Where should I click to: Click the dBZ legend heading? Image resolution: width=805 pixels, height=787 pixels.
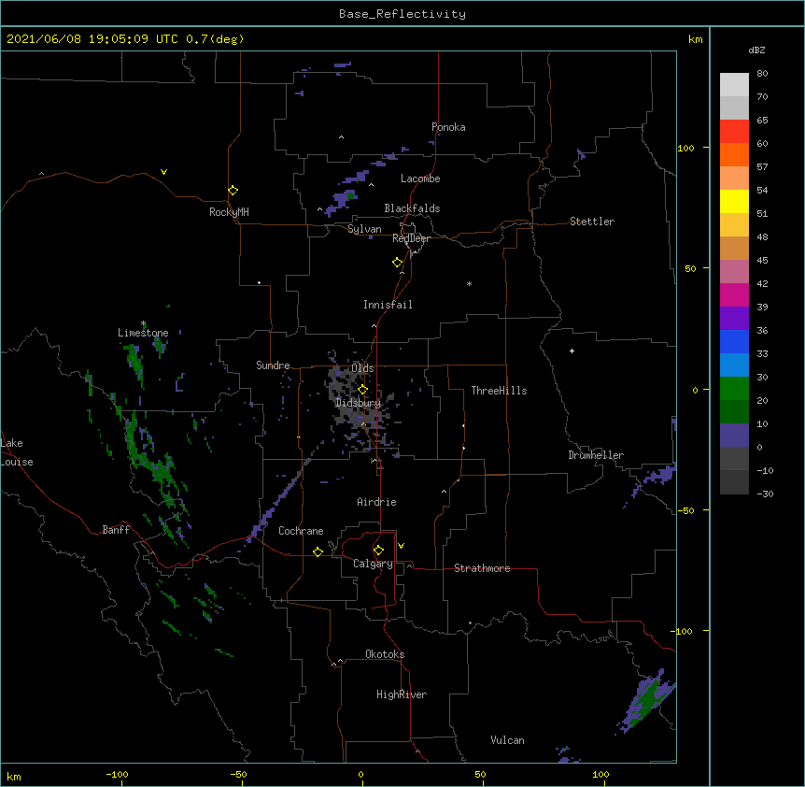pyautogui.click(x=756, y=50)
